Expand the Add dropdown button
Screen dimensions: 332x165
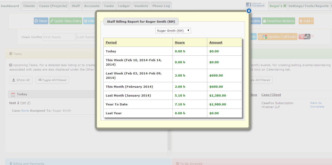[306, 21]
